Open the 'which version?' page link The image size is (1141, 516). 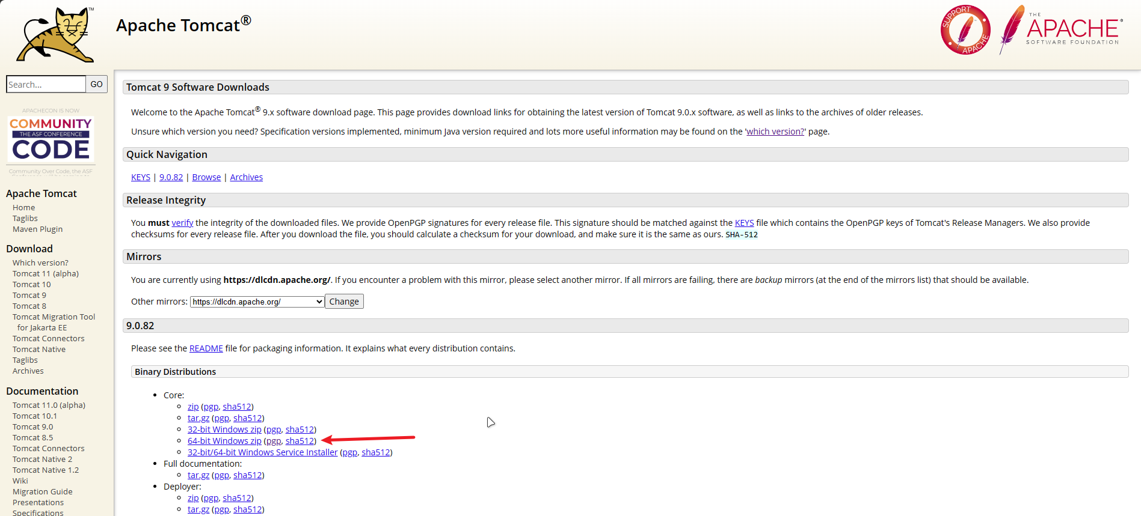click(x=775, y=132)
